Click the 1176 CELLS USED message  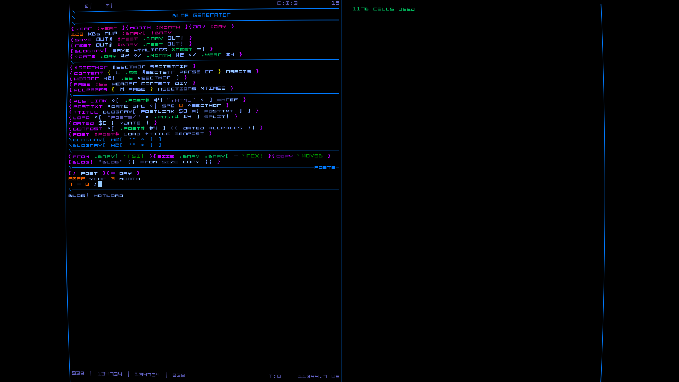point(383,9)
